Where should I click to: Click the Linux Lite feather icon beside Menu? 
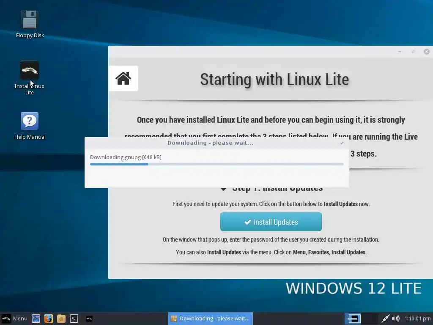click(x=6, y=319)
